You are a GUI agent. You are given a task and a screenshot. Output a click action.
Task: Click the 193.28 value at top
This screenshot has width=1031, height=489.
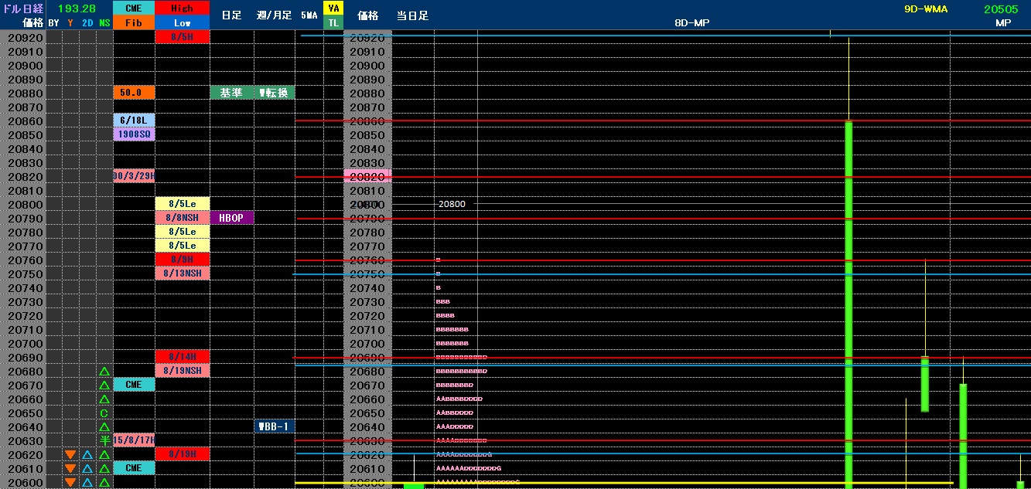tap(78, 8)
